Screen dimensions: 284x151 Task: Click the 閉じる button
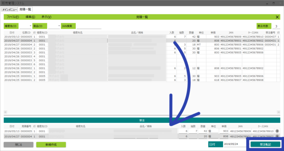click(19, 145)
